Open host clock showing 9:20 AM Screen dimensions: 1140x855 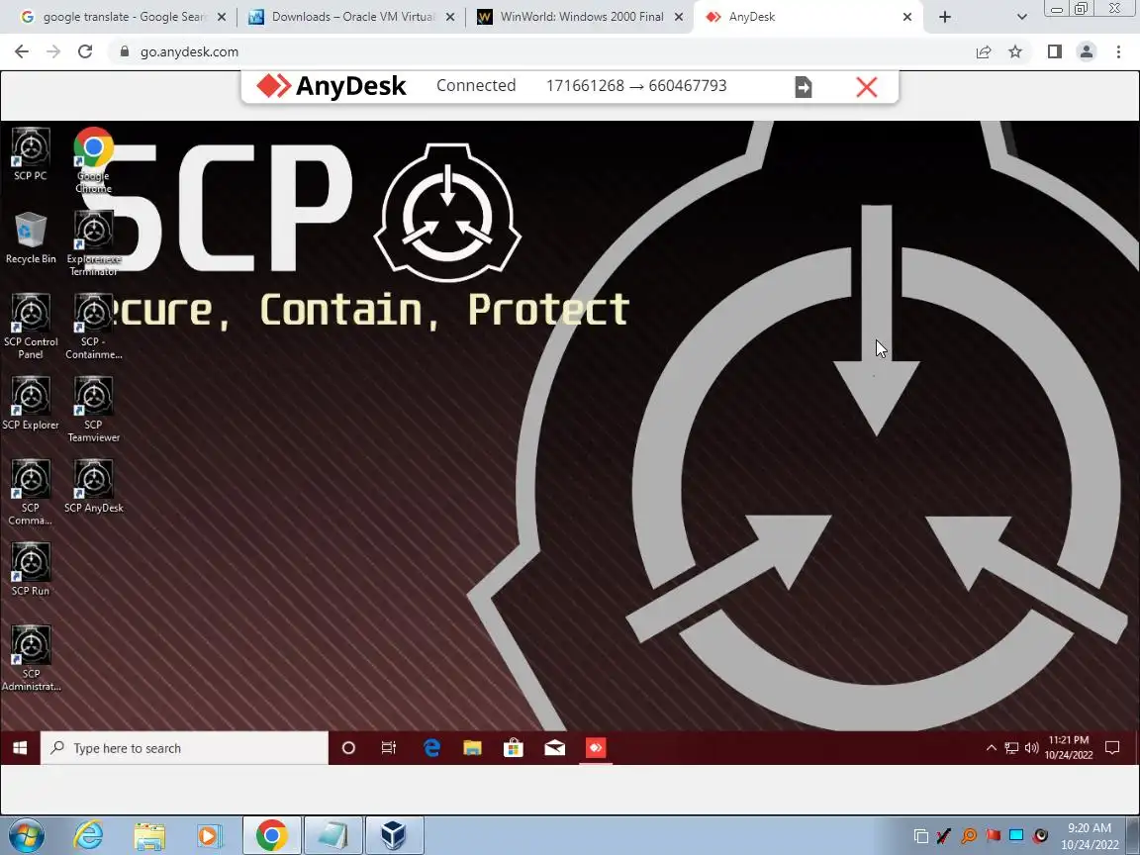click(1090, 836)
